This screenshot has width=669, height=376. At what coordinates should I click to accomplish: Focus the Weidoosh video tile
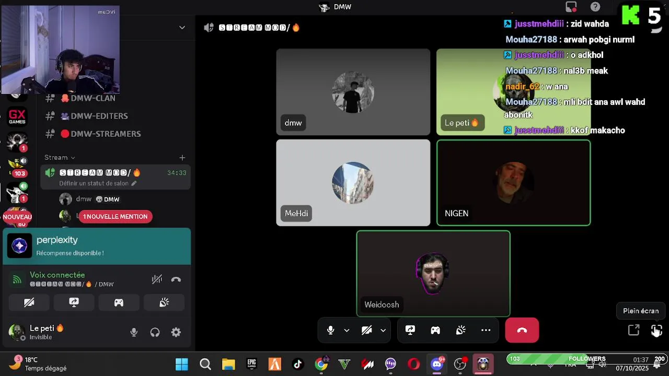[433, 274]
